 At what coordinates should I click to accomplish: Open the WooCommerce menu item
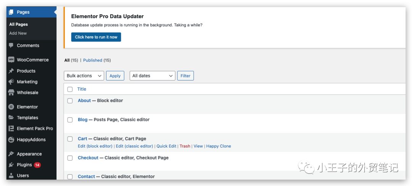coord(32,60)
